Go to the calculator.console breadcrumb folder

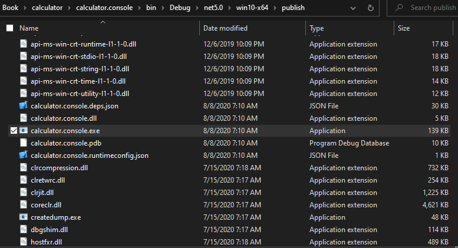pos(104,8)
